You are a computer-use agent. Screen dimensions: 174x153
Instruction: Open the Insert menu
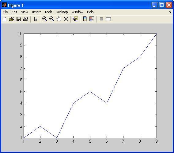[36, 12]
